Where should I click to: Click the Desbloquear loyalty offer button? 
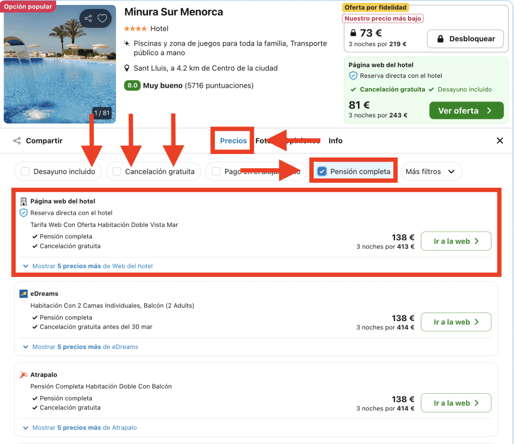click(x=465, y=39)
